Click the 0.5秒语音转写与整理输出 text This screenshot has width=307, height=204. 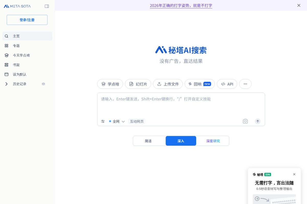[x=274, y=189]
